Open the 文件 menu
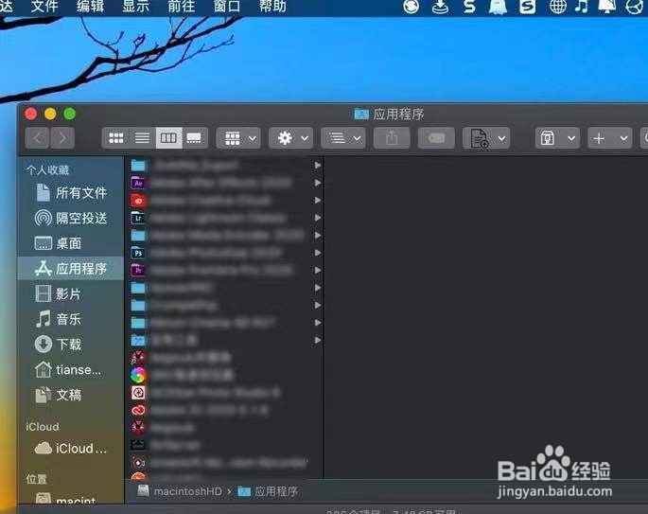The height and width of the screenshot is (514, 648). click(44, 7)
